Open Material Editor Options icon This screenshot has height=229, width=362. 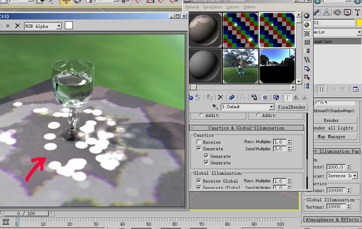[x=306, y=69]
